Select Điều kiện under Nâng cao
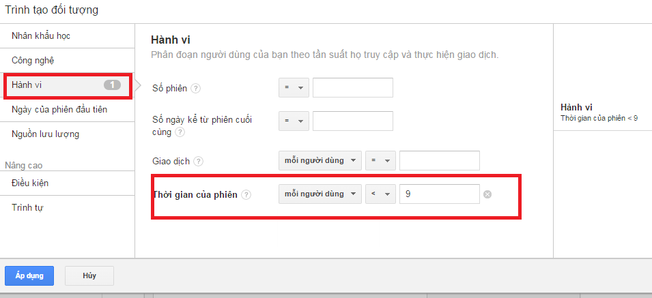The height and width of the screenshot is (298, 652). 30,183
